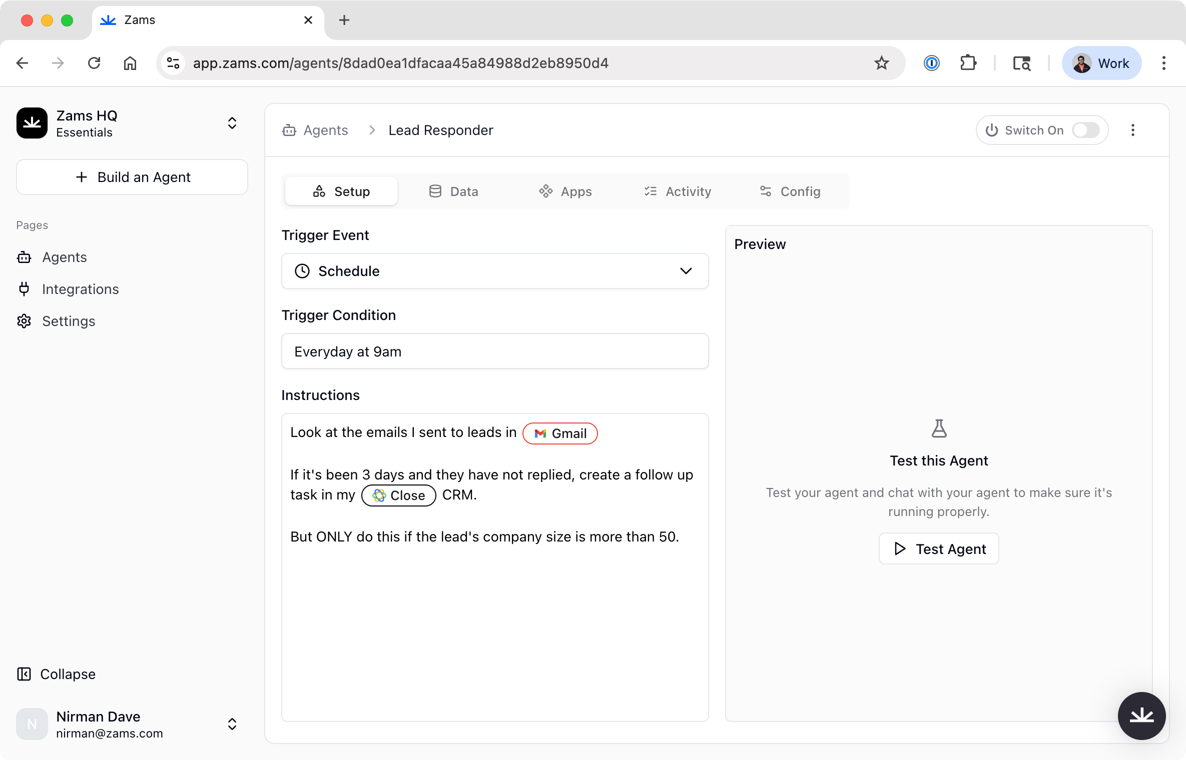
Task: Click the Gmail chip in instructions
Action: [x=560, y=433]
